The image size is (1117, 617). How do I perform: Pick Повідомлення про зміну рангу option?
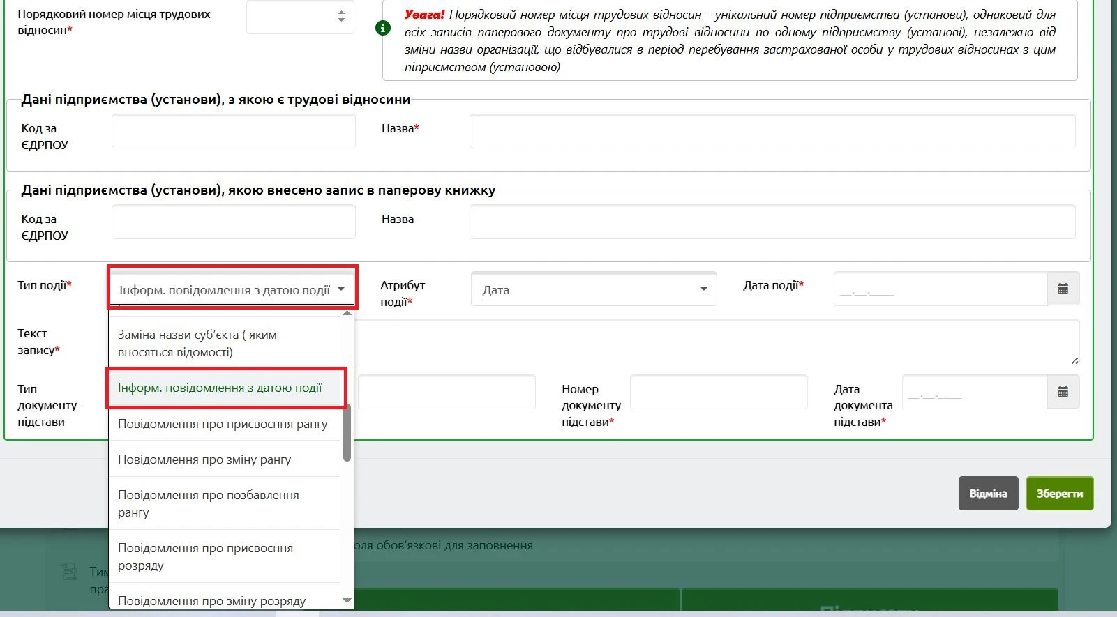point(225,459)
